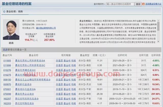Click the -0.85% return value
The height and width of the screenshot is (107, 163).
coord(156,61)
